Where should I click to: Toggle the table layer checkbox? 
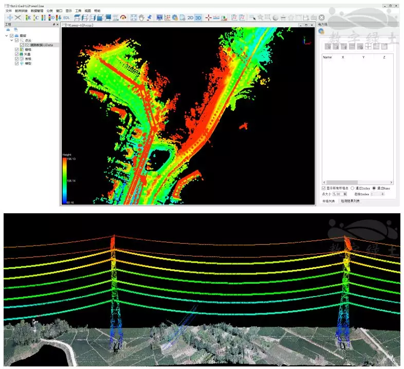coord(17,59)
